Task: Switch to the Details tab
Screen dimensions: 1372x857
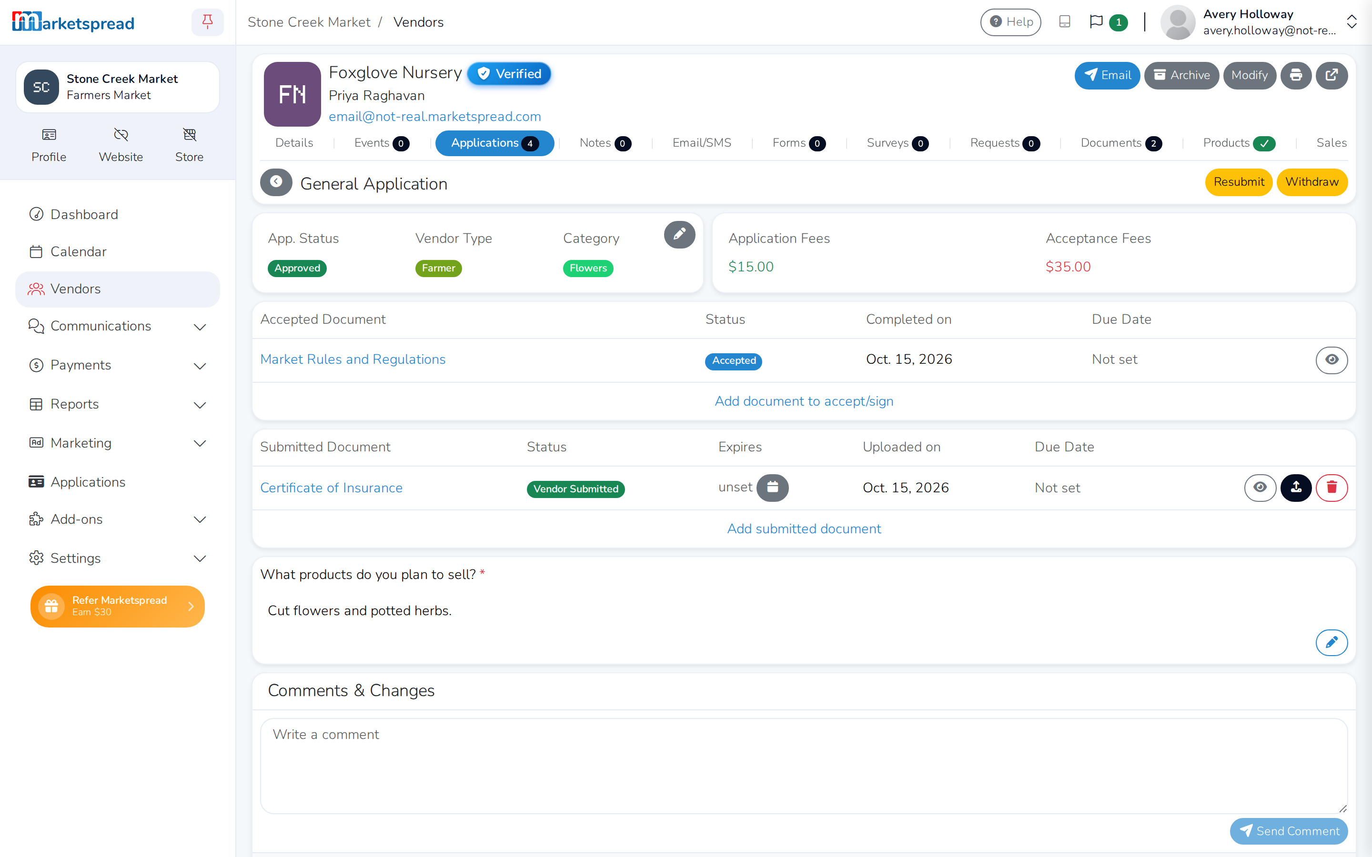Action: [293, 143]
